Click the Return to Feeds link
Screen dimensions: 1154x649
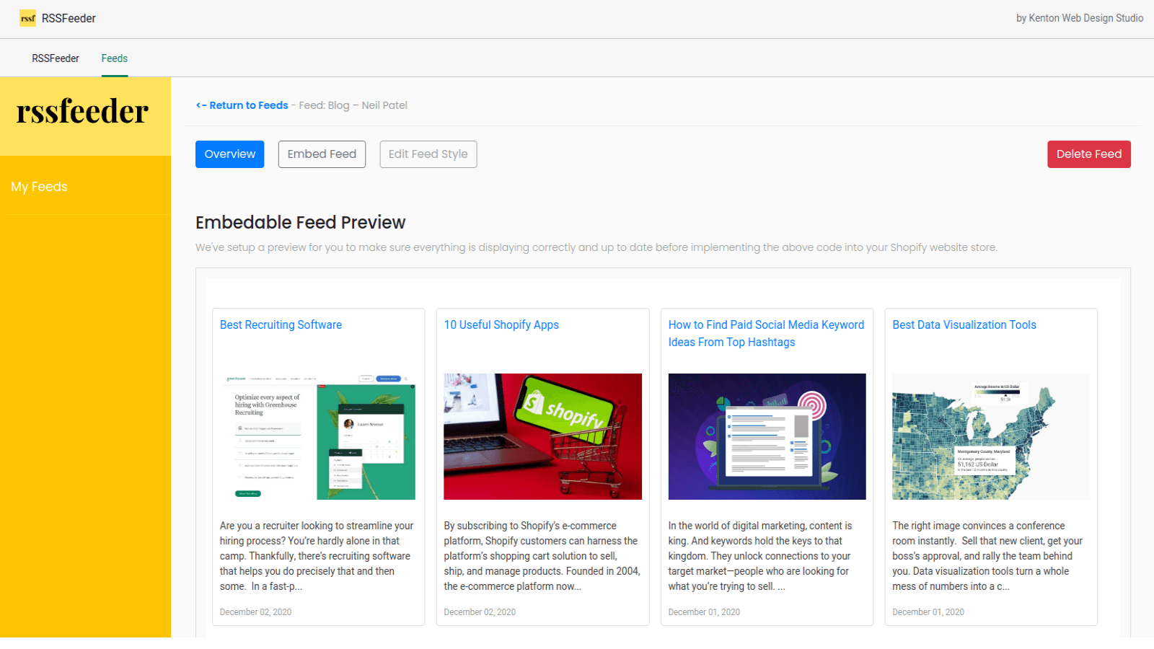point(242,105)
